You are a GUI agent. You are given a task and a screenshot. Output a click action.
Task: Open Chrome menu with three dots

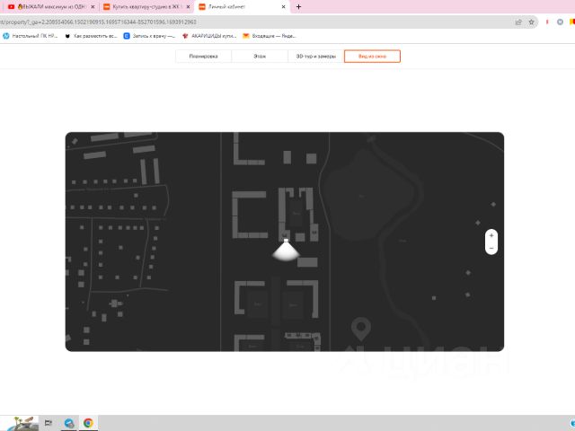[x=569, y=21]
